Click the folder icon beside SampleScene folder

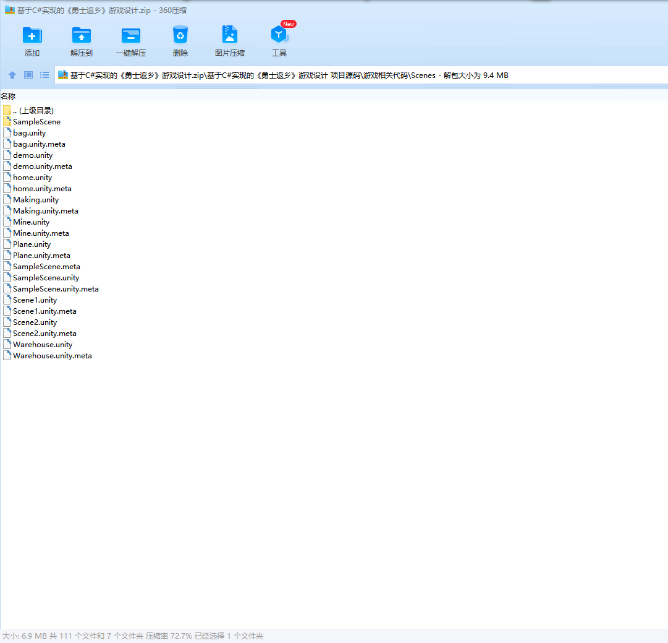tap(7, 121)
